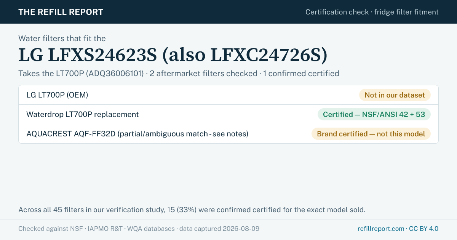This screenshot has height=240, width=457.
Task: Click the 'Takes the LT700P (ADQ36006101)' subtitle
Action: pos(179,73)
